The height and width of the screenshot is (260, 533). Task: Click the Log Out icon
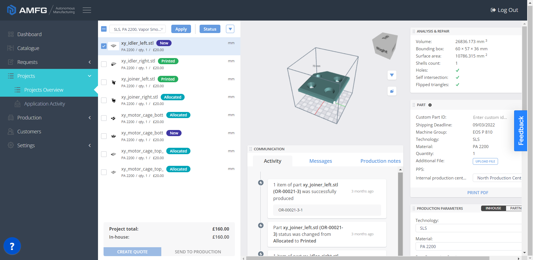tap(493, 10)
